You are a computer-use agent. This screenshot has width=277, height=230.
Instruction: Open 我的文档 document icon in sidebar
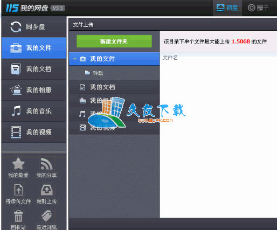[16, 69]
